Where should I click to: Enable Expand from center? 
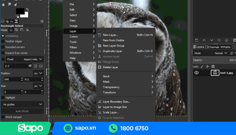coord(3,53)
